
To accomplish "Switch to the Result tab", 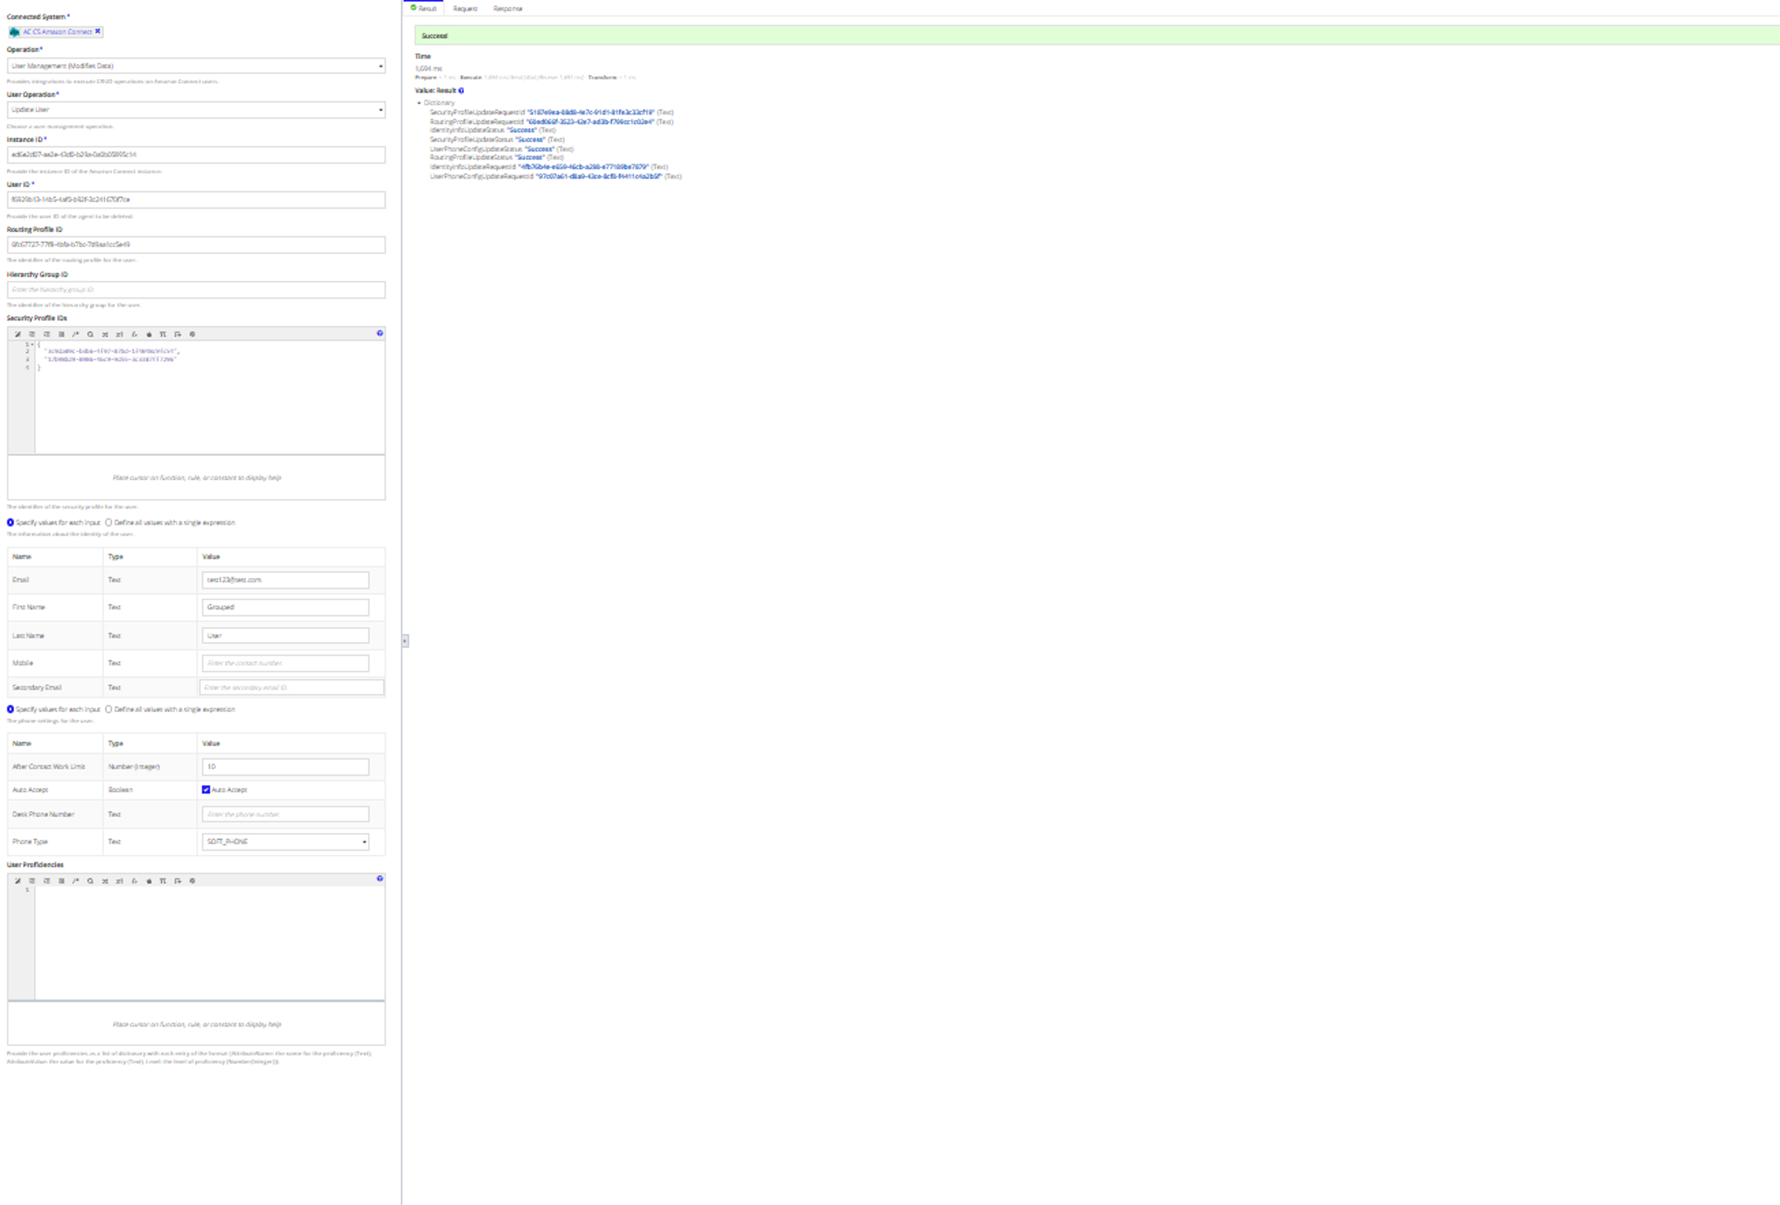I will (424, 8).
